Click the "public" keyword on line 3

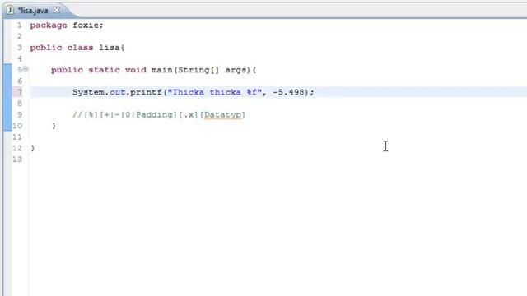point(46,48)
